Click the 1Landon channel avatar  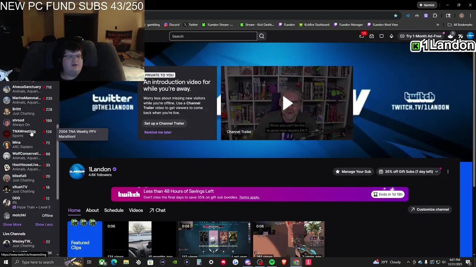pos(77,172)
